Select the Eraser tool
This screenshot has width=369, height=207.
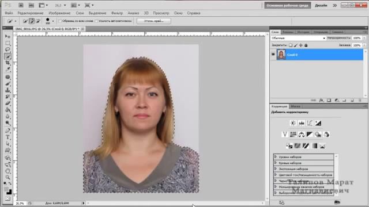pos(7,103)
